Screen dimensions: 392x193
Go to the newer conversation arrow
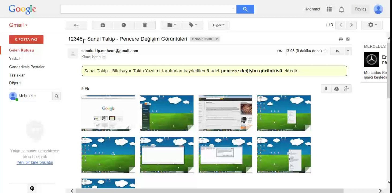click(x=341, y=25)
